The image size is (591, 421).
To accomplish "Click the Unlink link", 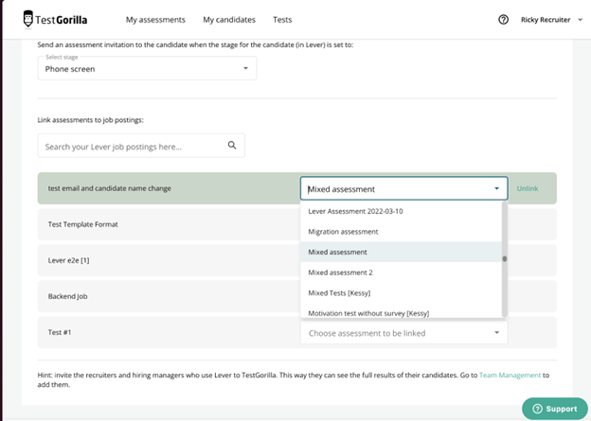I will (x=528, y=188).
